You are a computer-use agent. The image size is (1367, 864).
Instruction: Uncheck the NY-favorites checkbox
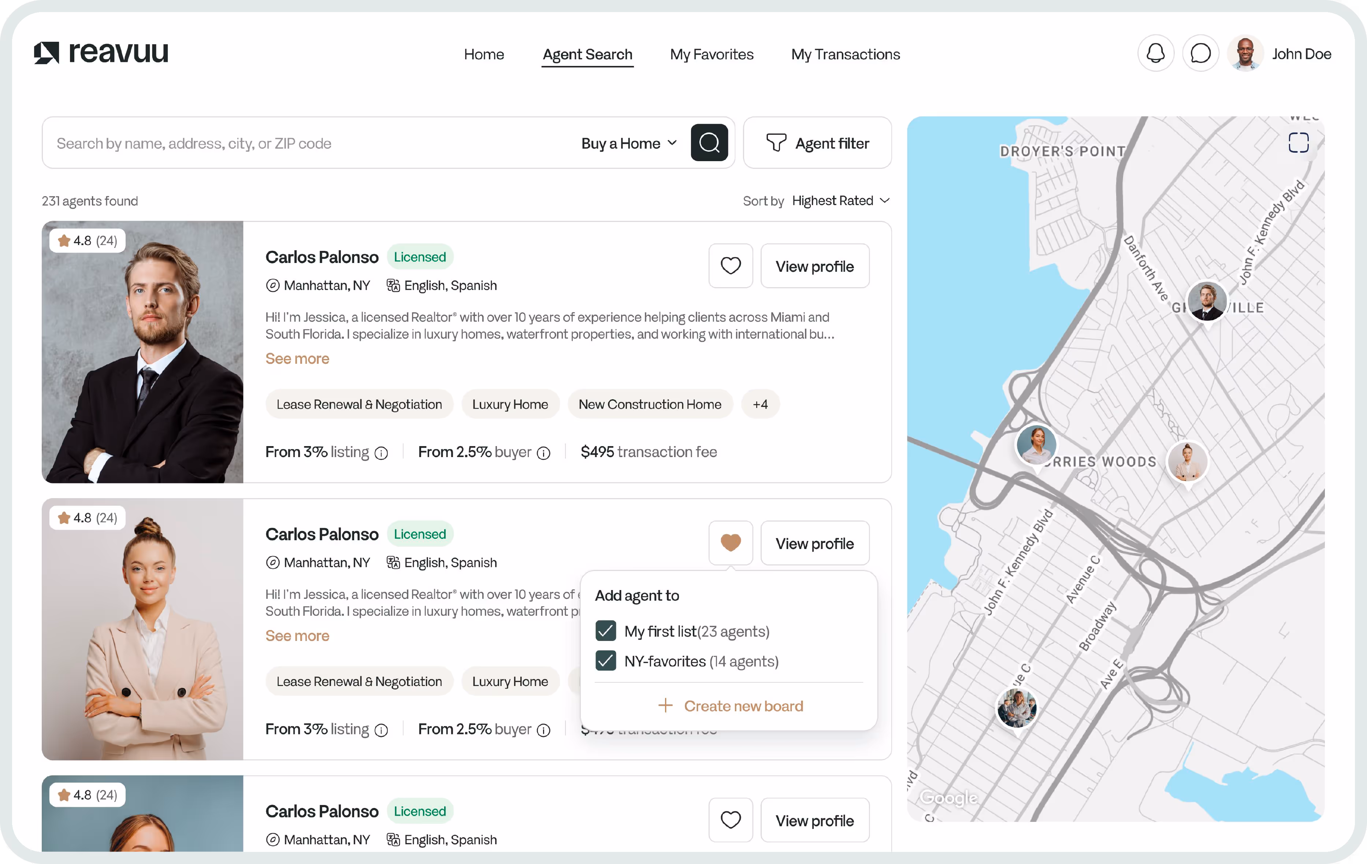606,661
